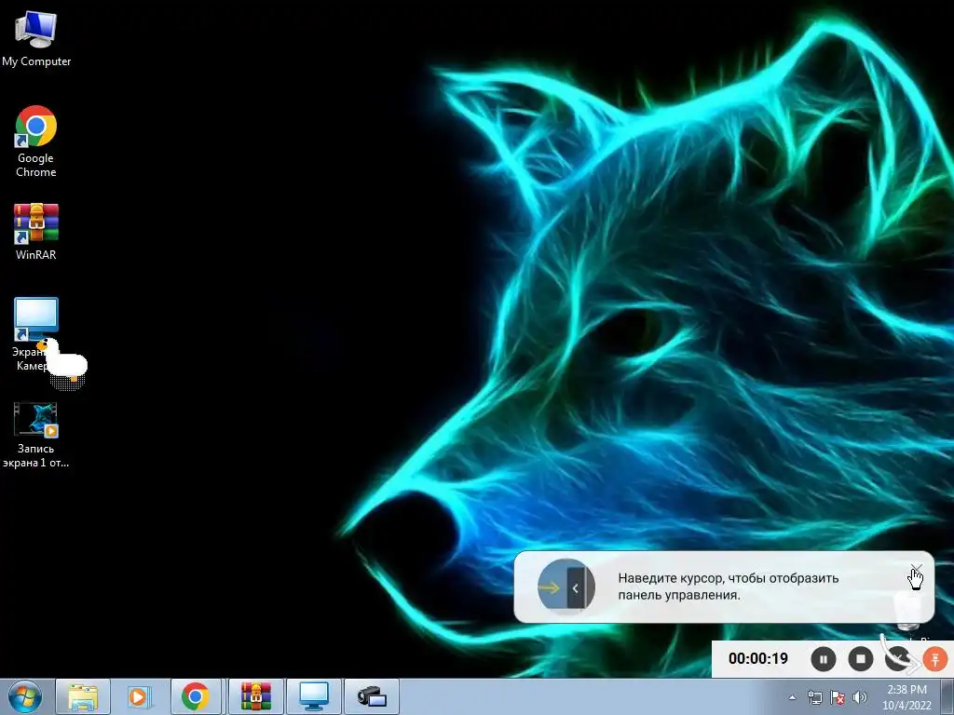Open the Windows Start menu

[x=25, y=696]
